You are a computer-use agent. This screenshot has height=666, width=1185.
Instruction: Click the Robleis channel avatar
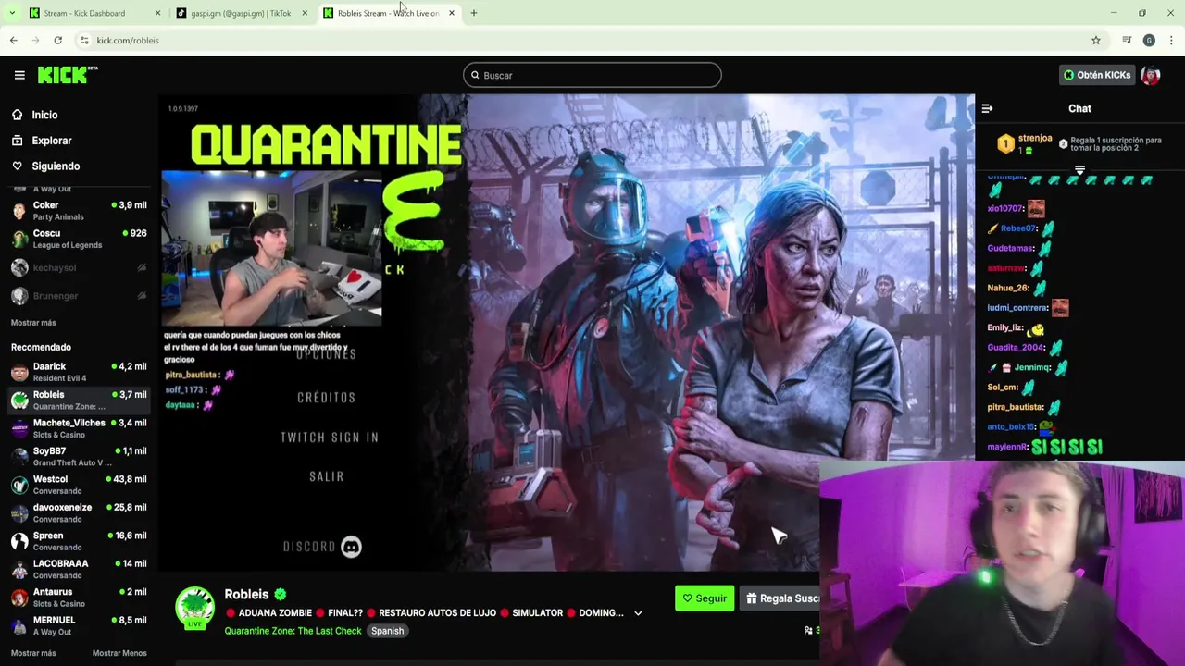(x=194, y=607)
